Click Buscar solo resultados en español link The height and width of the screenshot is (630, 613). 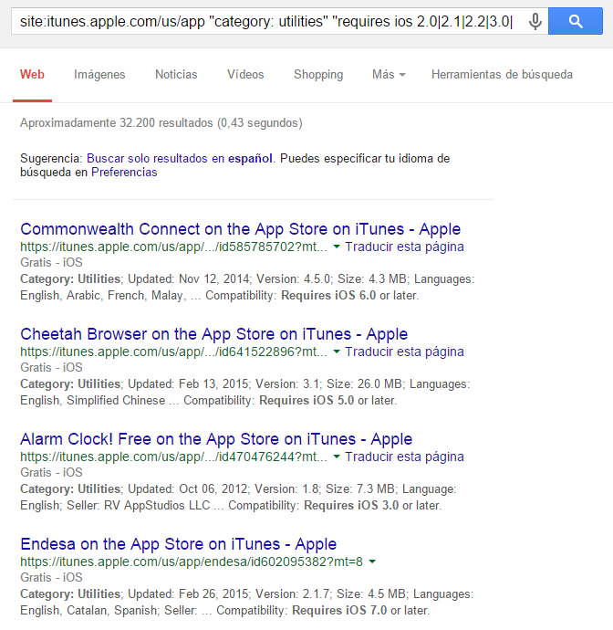[x=180, y=158]
